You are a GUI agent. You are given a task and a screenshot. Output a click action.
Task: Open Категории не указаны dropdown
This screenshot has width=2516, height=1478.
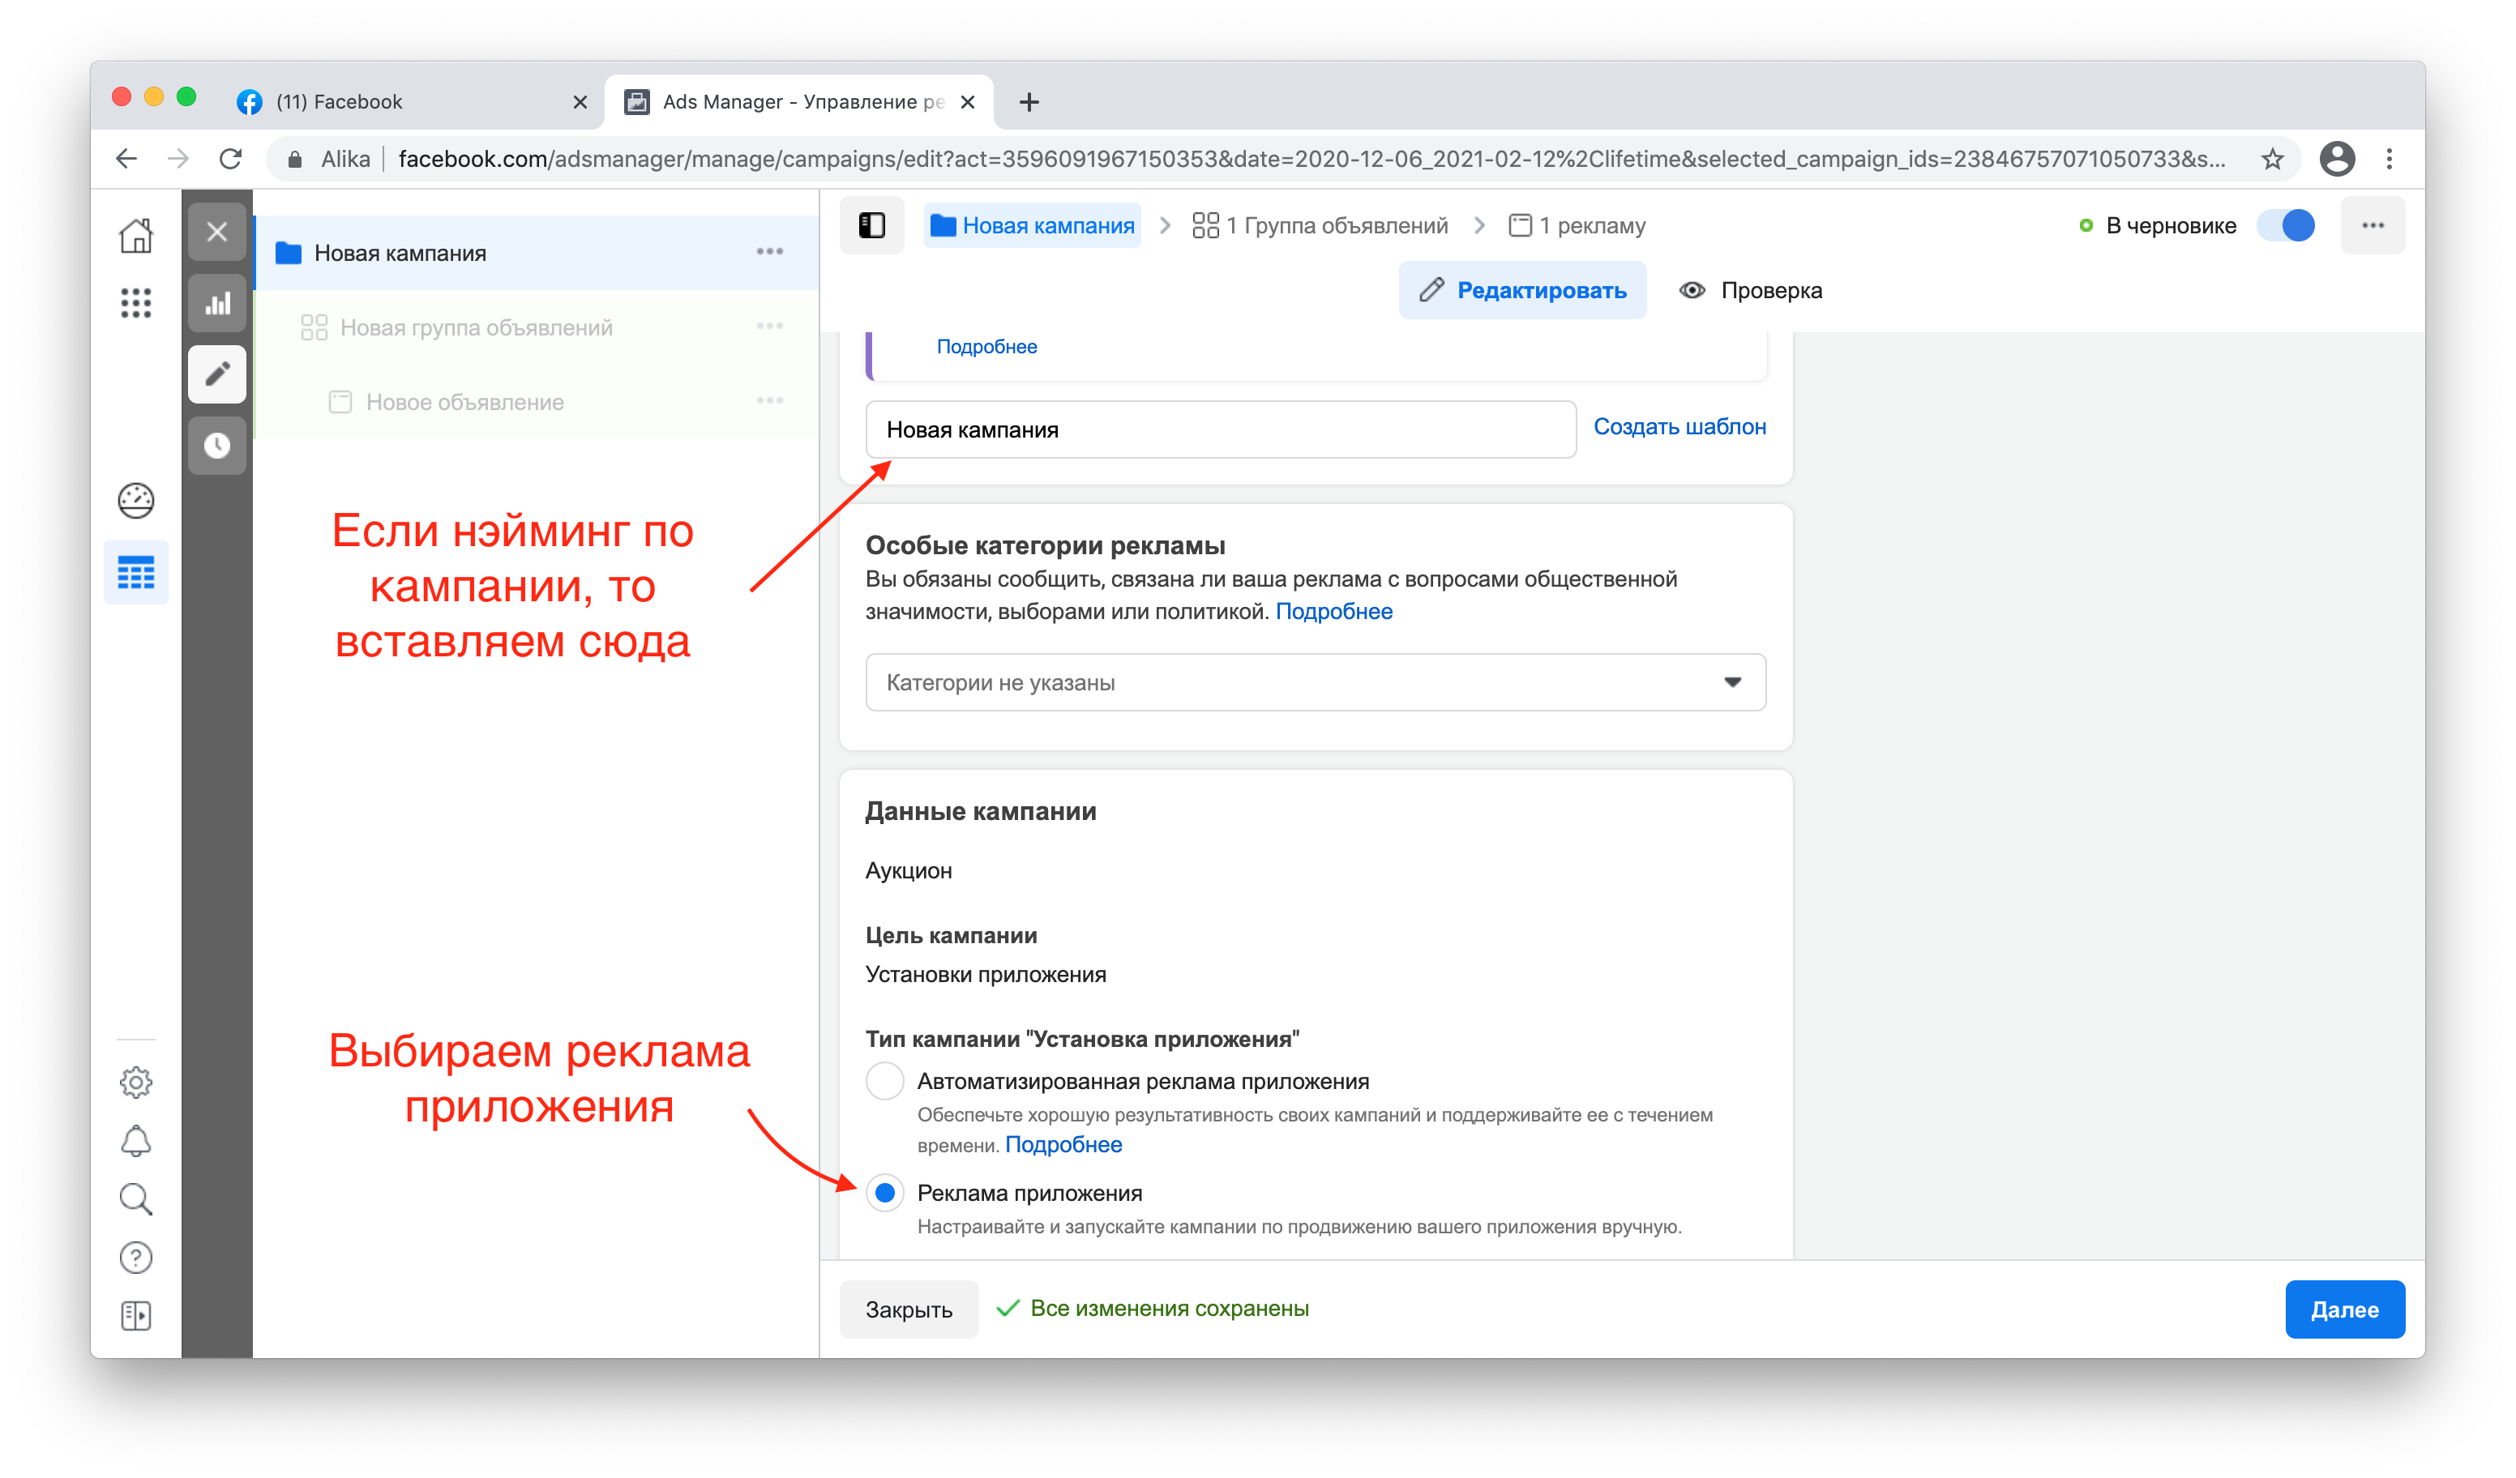click(x=1315, y=682)
